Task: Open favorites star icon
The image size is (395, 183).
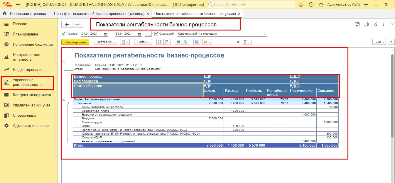Action: click(x=321, y=5)
